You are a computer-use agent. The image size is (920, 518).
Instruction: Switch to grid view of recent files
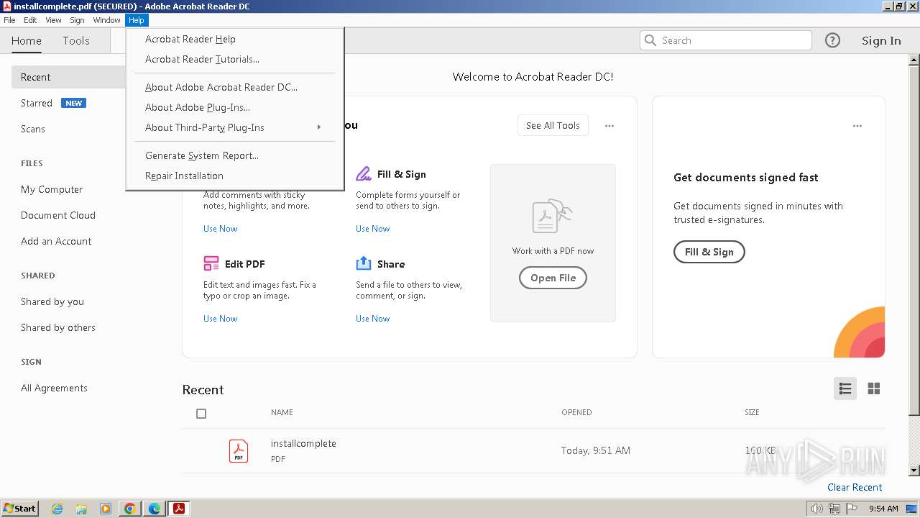[874, 388]
